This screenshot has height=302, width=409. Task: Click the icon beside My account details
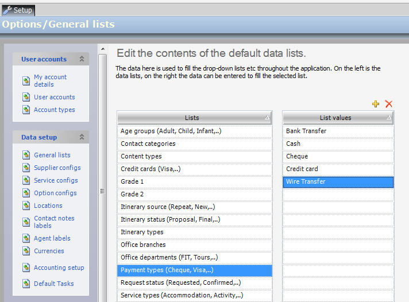[26, 81]
